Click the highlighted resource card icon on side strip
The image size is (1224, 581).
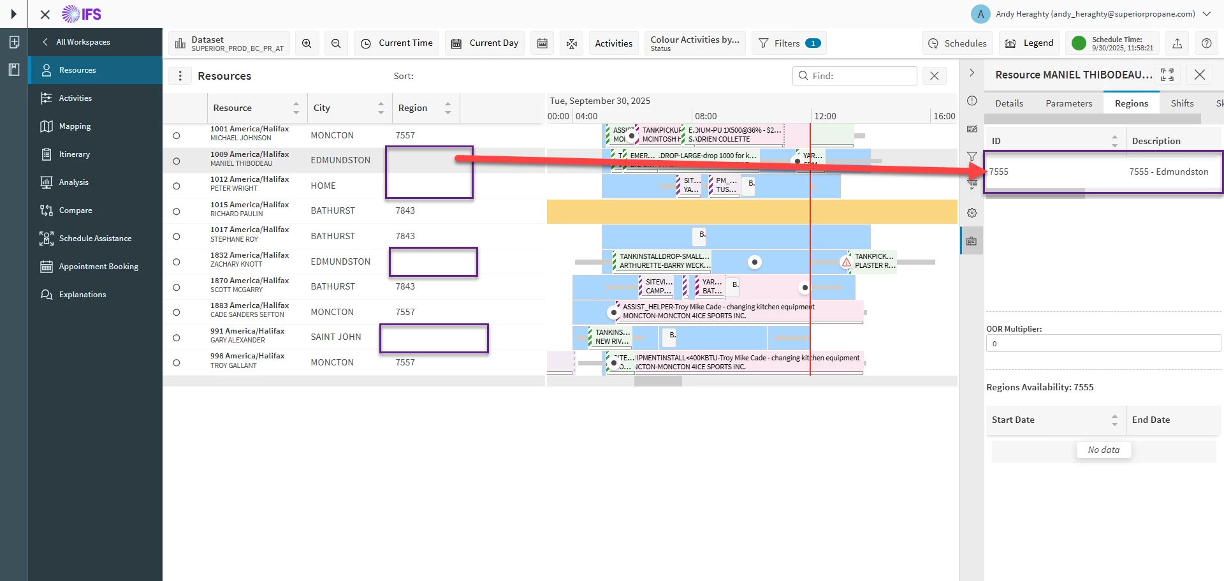[x=972, y=241]
